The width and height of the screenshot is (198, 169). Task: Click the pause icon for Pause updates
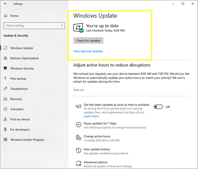(79, 125)
